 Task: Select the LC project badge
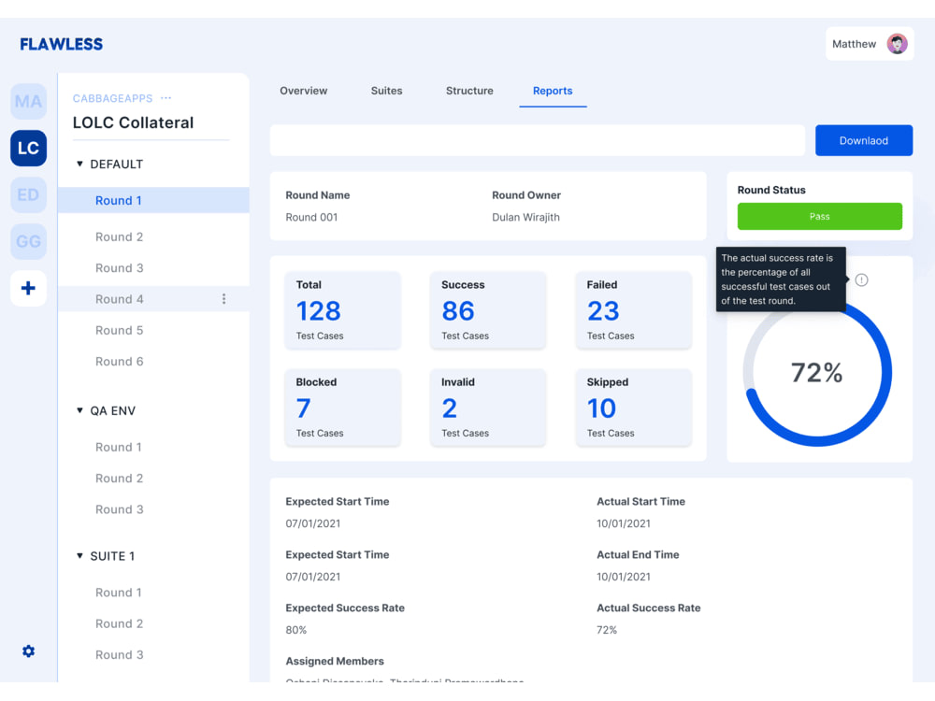[29, 148]
